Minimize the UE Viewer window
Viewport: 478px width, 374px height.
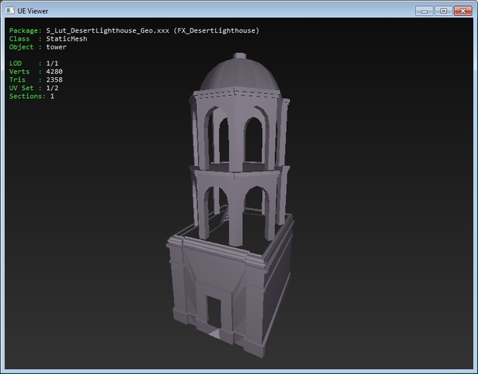425,10
